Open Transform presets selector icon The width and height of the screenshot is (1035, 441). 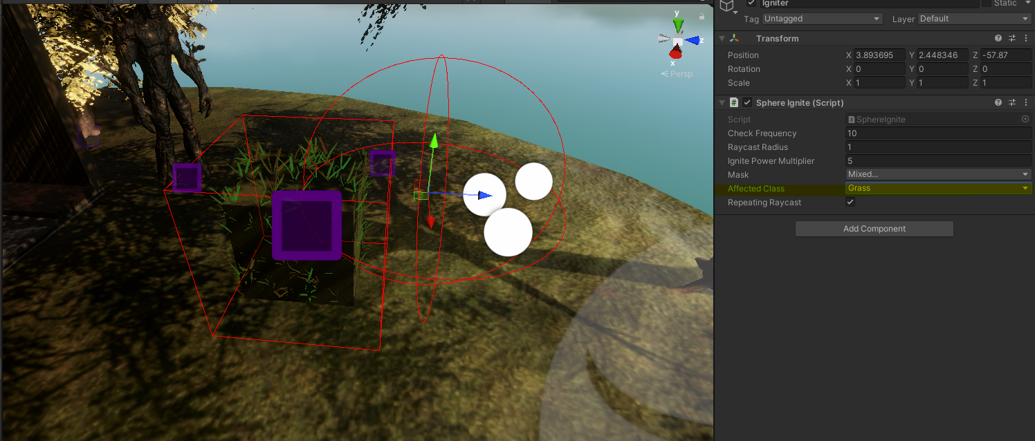pos(1012,39)
